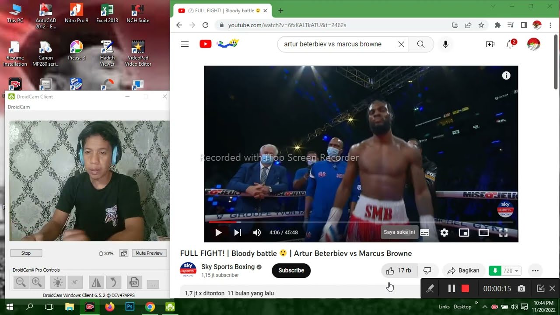This screenshot has width=560, height=315.
Task: Trigger DroidCam autofocus AF
Action: click(x=75, y=282)
